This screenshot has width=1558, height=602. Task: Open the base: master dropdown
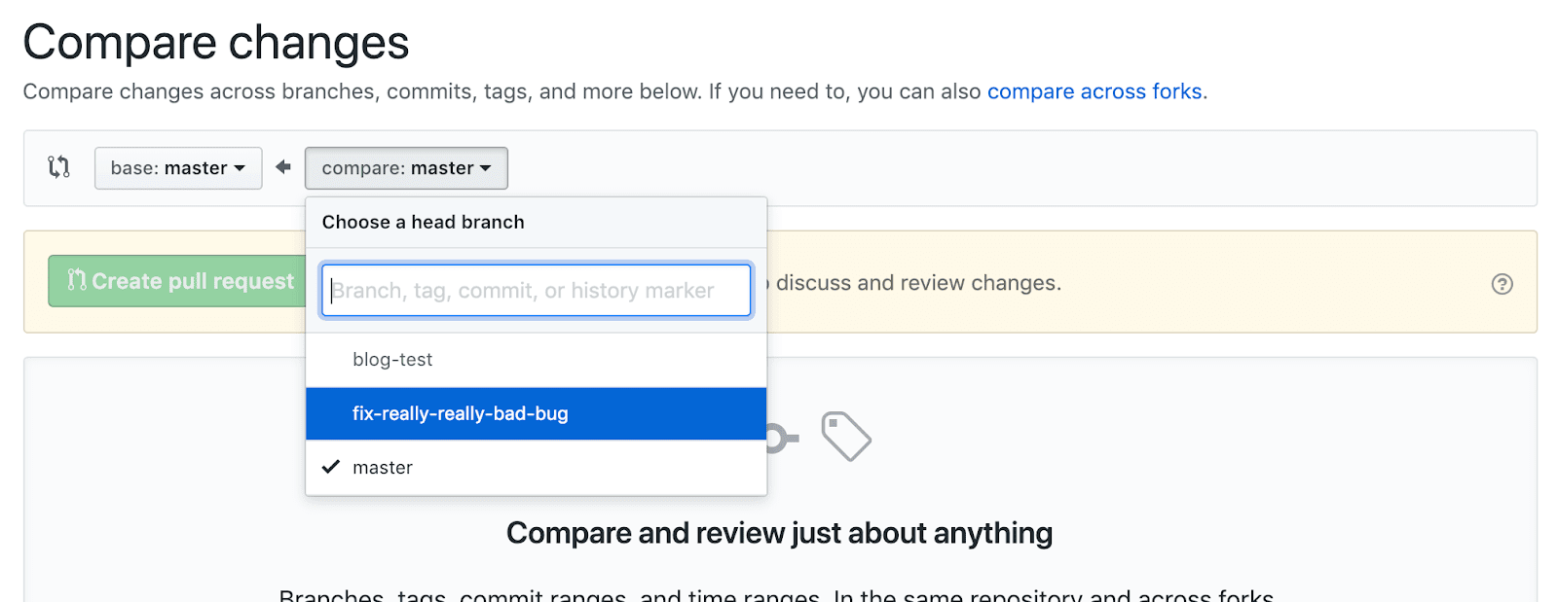pos(177,168)
